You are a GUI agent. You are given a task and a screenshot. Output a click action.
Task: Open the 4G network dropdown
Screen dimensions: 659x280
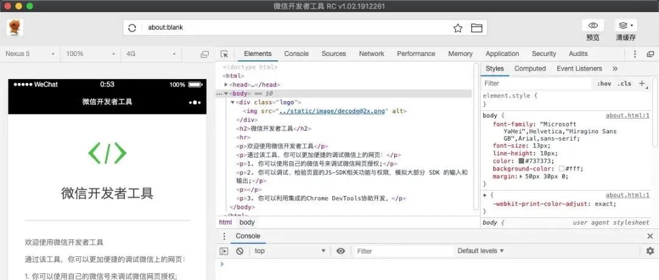point(151,54)
